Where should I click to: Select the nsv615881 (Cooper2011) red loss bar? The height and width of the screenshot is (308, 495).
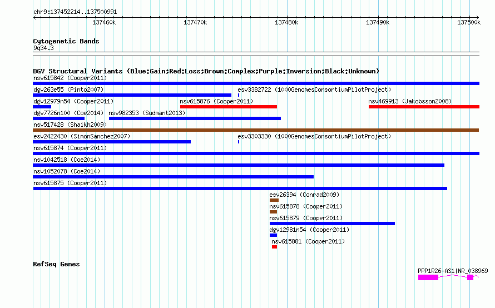point(274,247)
